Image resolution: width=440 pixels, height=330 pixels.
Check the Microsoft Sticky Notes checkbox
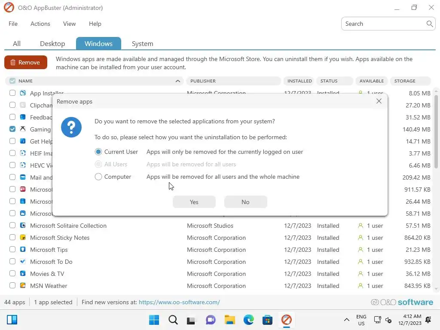(x=12, y=237)
